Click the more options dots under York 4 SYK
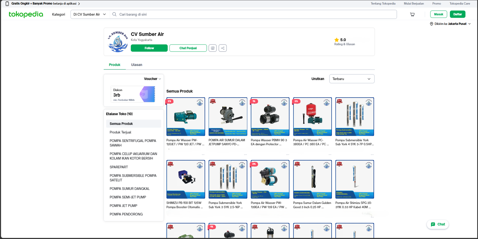This screenshot has height=239, width=478. (x=372, y=155)
